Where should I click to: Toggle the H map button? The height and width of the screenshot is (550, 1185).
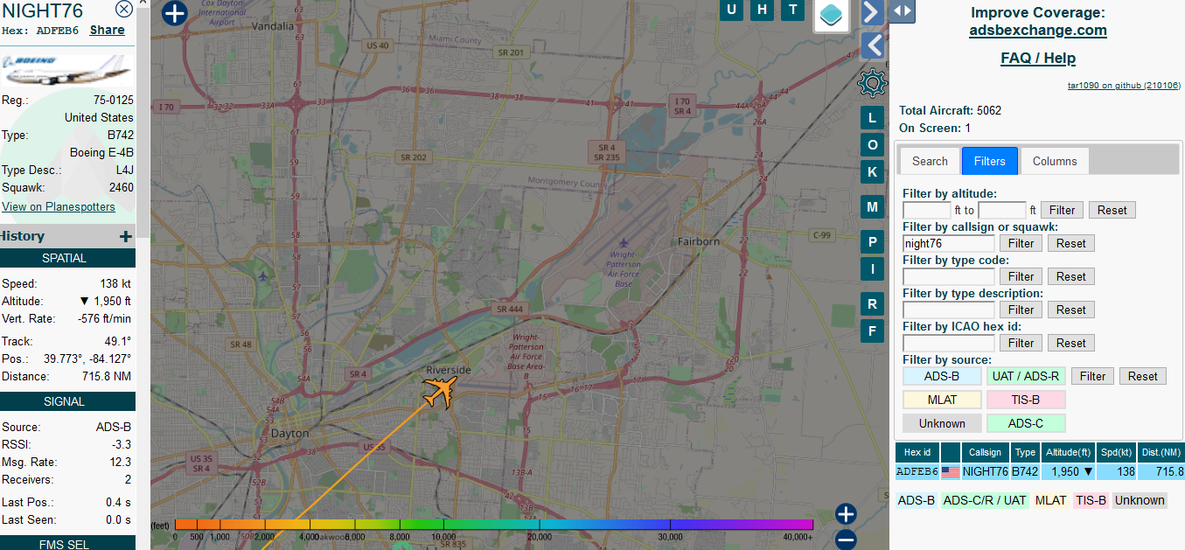[x=763, y=10]
